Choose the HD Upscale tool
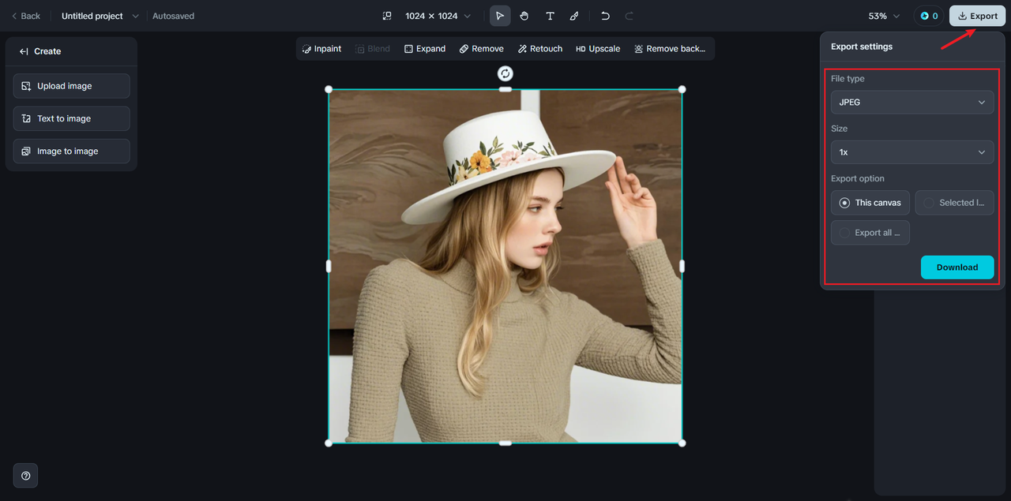This screenshot has height=501, width=1011. (598, 49)
